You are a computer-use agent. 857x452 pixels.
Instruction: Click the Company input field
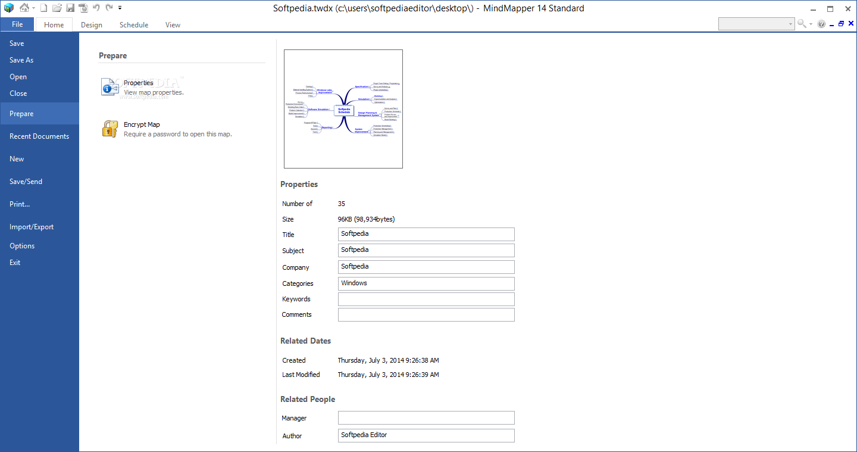point(426,267)
